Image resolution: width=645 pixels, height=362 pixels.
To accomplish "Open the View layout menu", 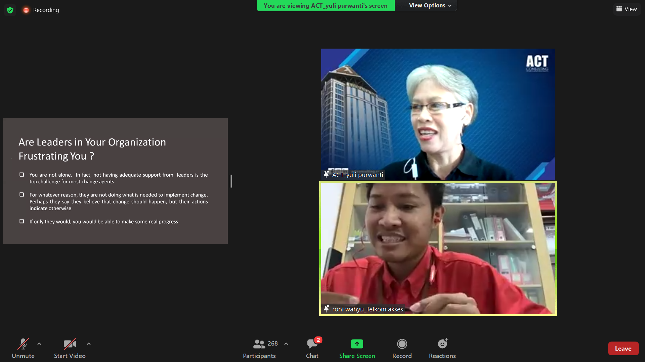I will [627, 9].
